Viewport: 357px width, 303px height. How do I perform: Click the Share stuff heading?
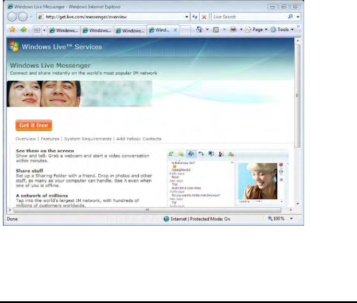[29, 171]
